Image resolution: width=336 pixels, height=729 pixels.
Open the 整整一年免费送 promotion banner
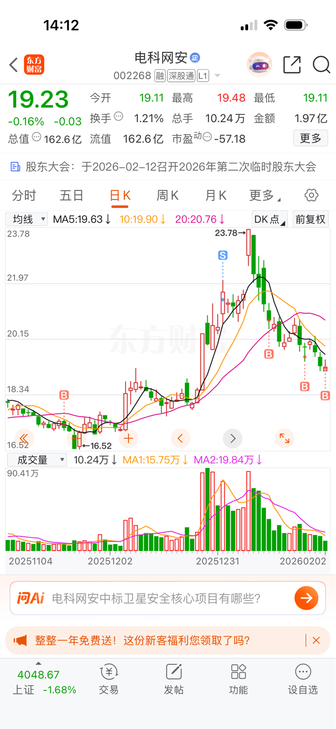click(x=168, y=641)
